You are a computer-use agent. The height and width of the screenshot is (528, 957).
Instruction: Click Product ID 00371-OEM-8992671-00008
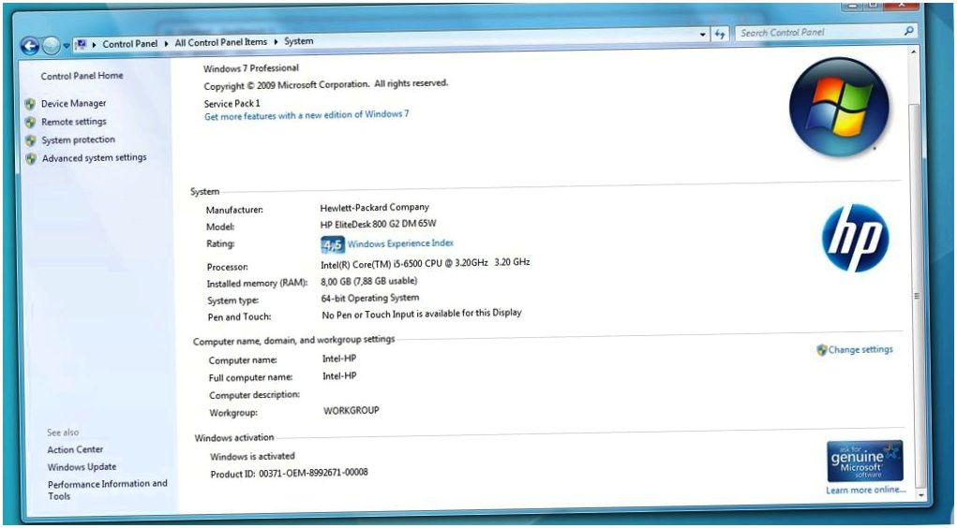(x=290, y=473)
